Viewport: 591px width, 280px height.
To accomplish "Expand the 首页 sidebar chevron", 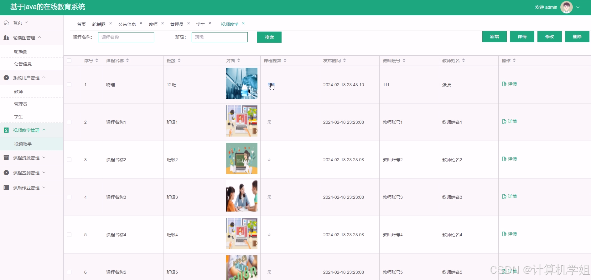I will (26, 22).
